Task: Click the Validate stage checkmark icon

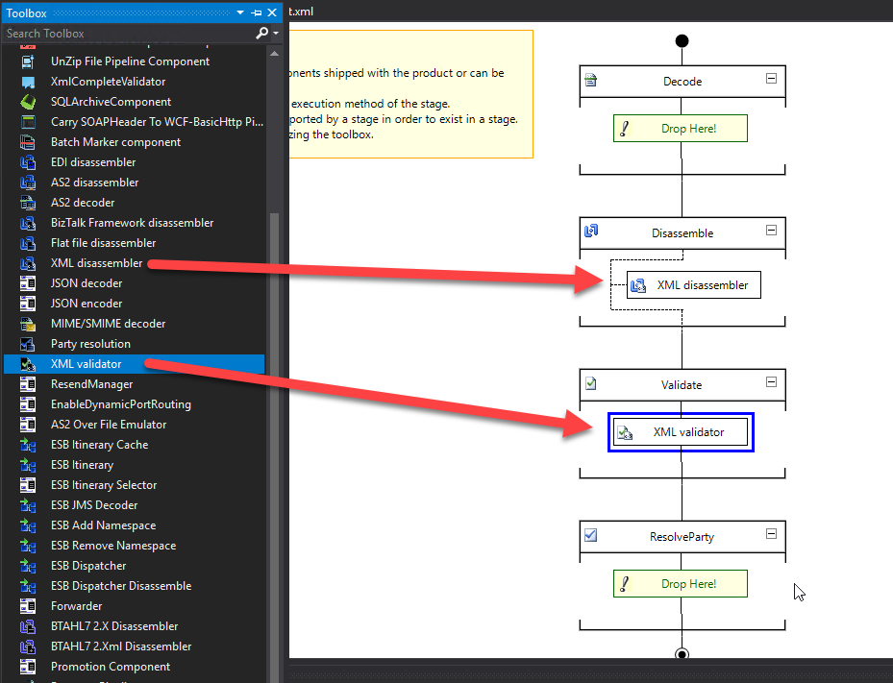Action: point(591,384)
